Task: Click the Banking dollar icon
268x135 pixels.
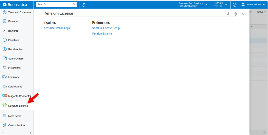Action: click(x=5, y=31)
